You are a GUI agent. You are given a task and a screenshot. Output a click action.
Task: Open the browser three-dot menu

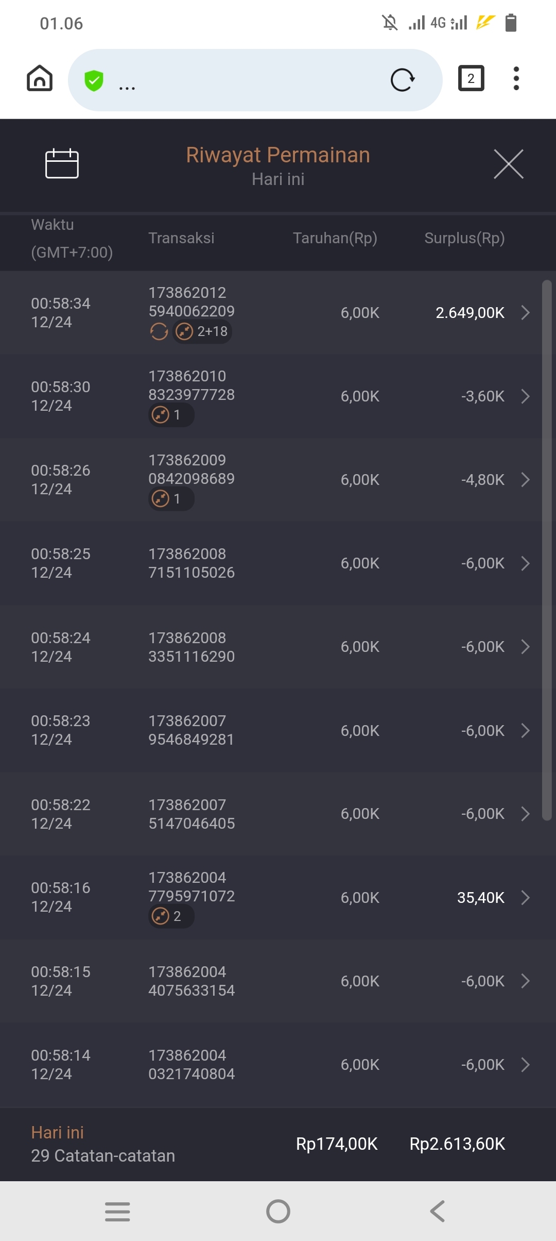click(x=516, y=79)
